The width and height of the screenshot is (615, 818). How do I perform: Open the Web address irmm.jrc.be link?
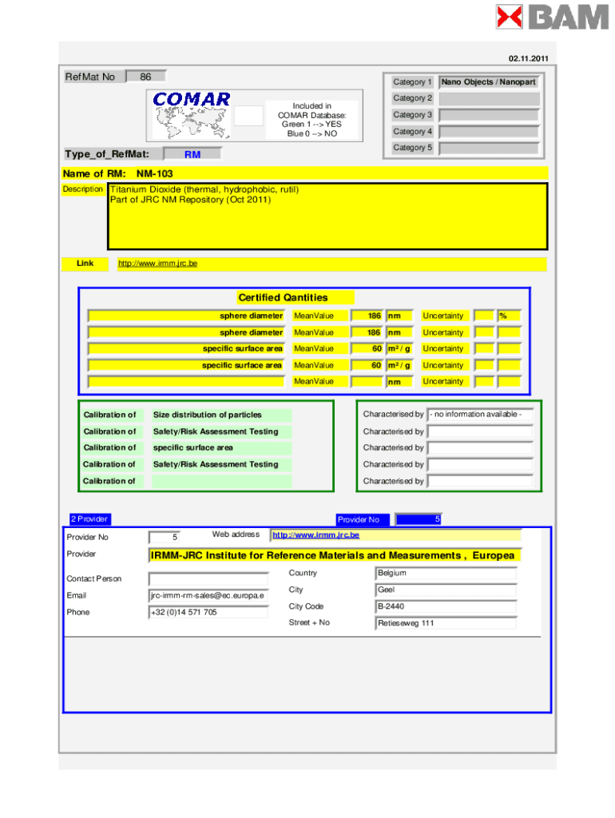point(316,535)
